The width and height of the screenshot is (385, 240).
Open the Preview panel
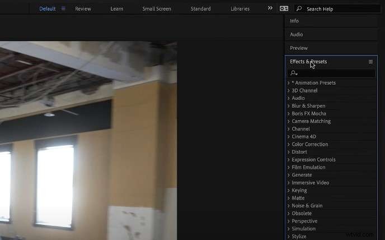click(299, 48)
